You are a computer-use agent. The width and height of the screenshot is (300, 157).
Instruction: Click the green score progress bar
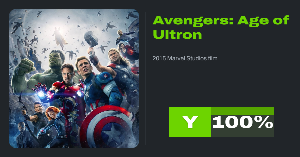(243, 111)
